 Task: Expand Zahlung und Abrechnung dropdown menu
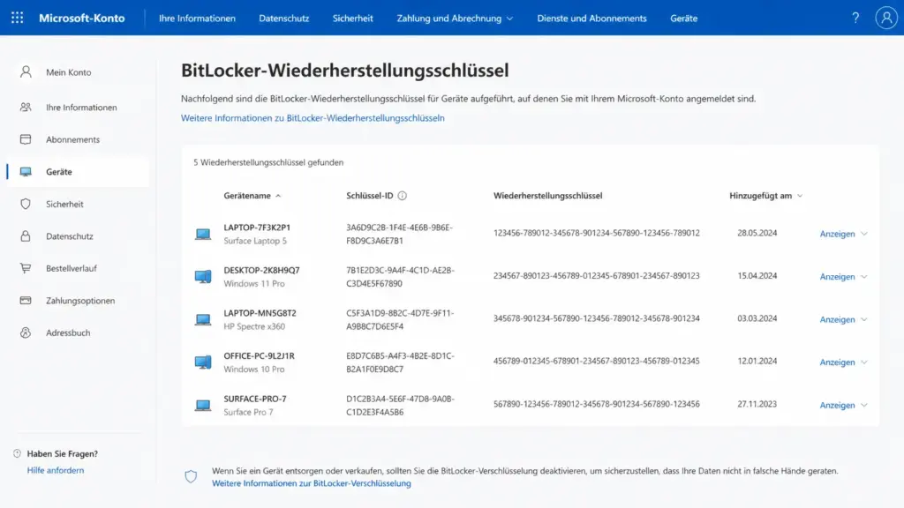click(455, 18)
